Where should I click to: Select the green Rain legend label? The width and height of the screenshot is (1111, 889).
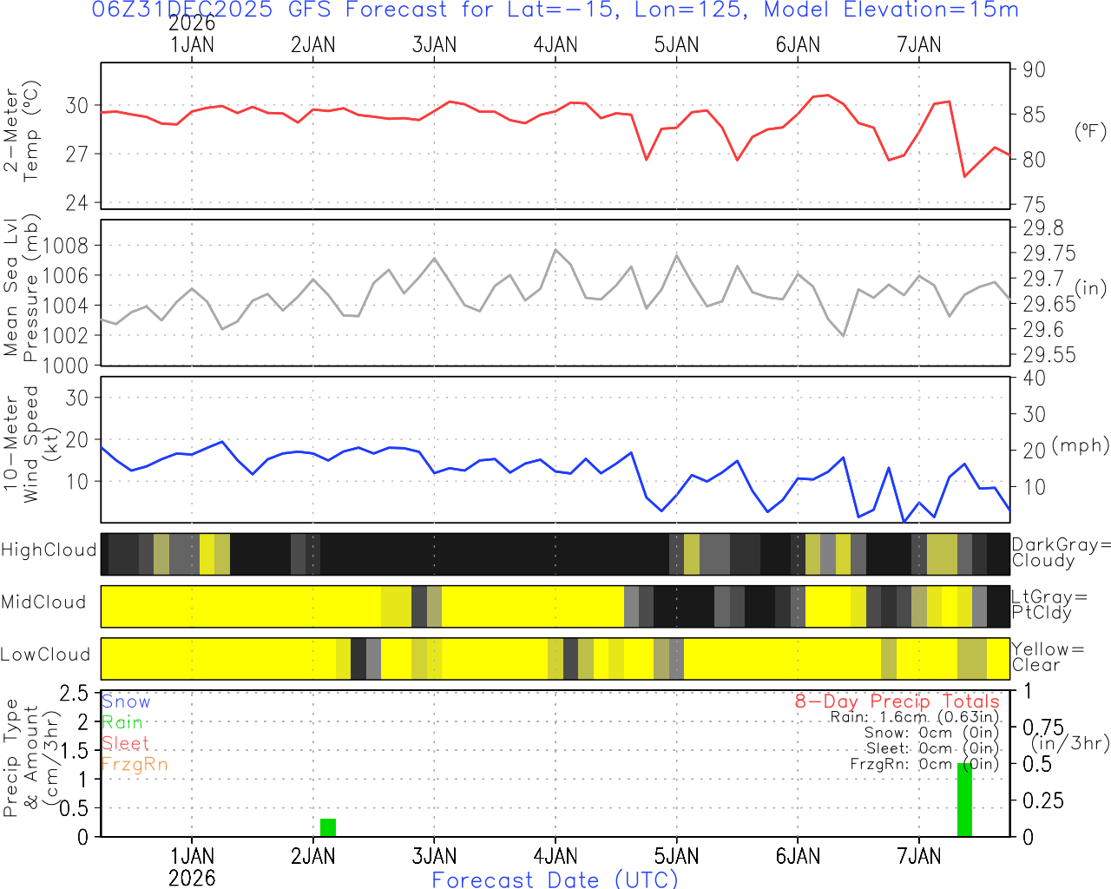122,722
